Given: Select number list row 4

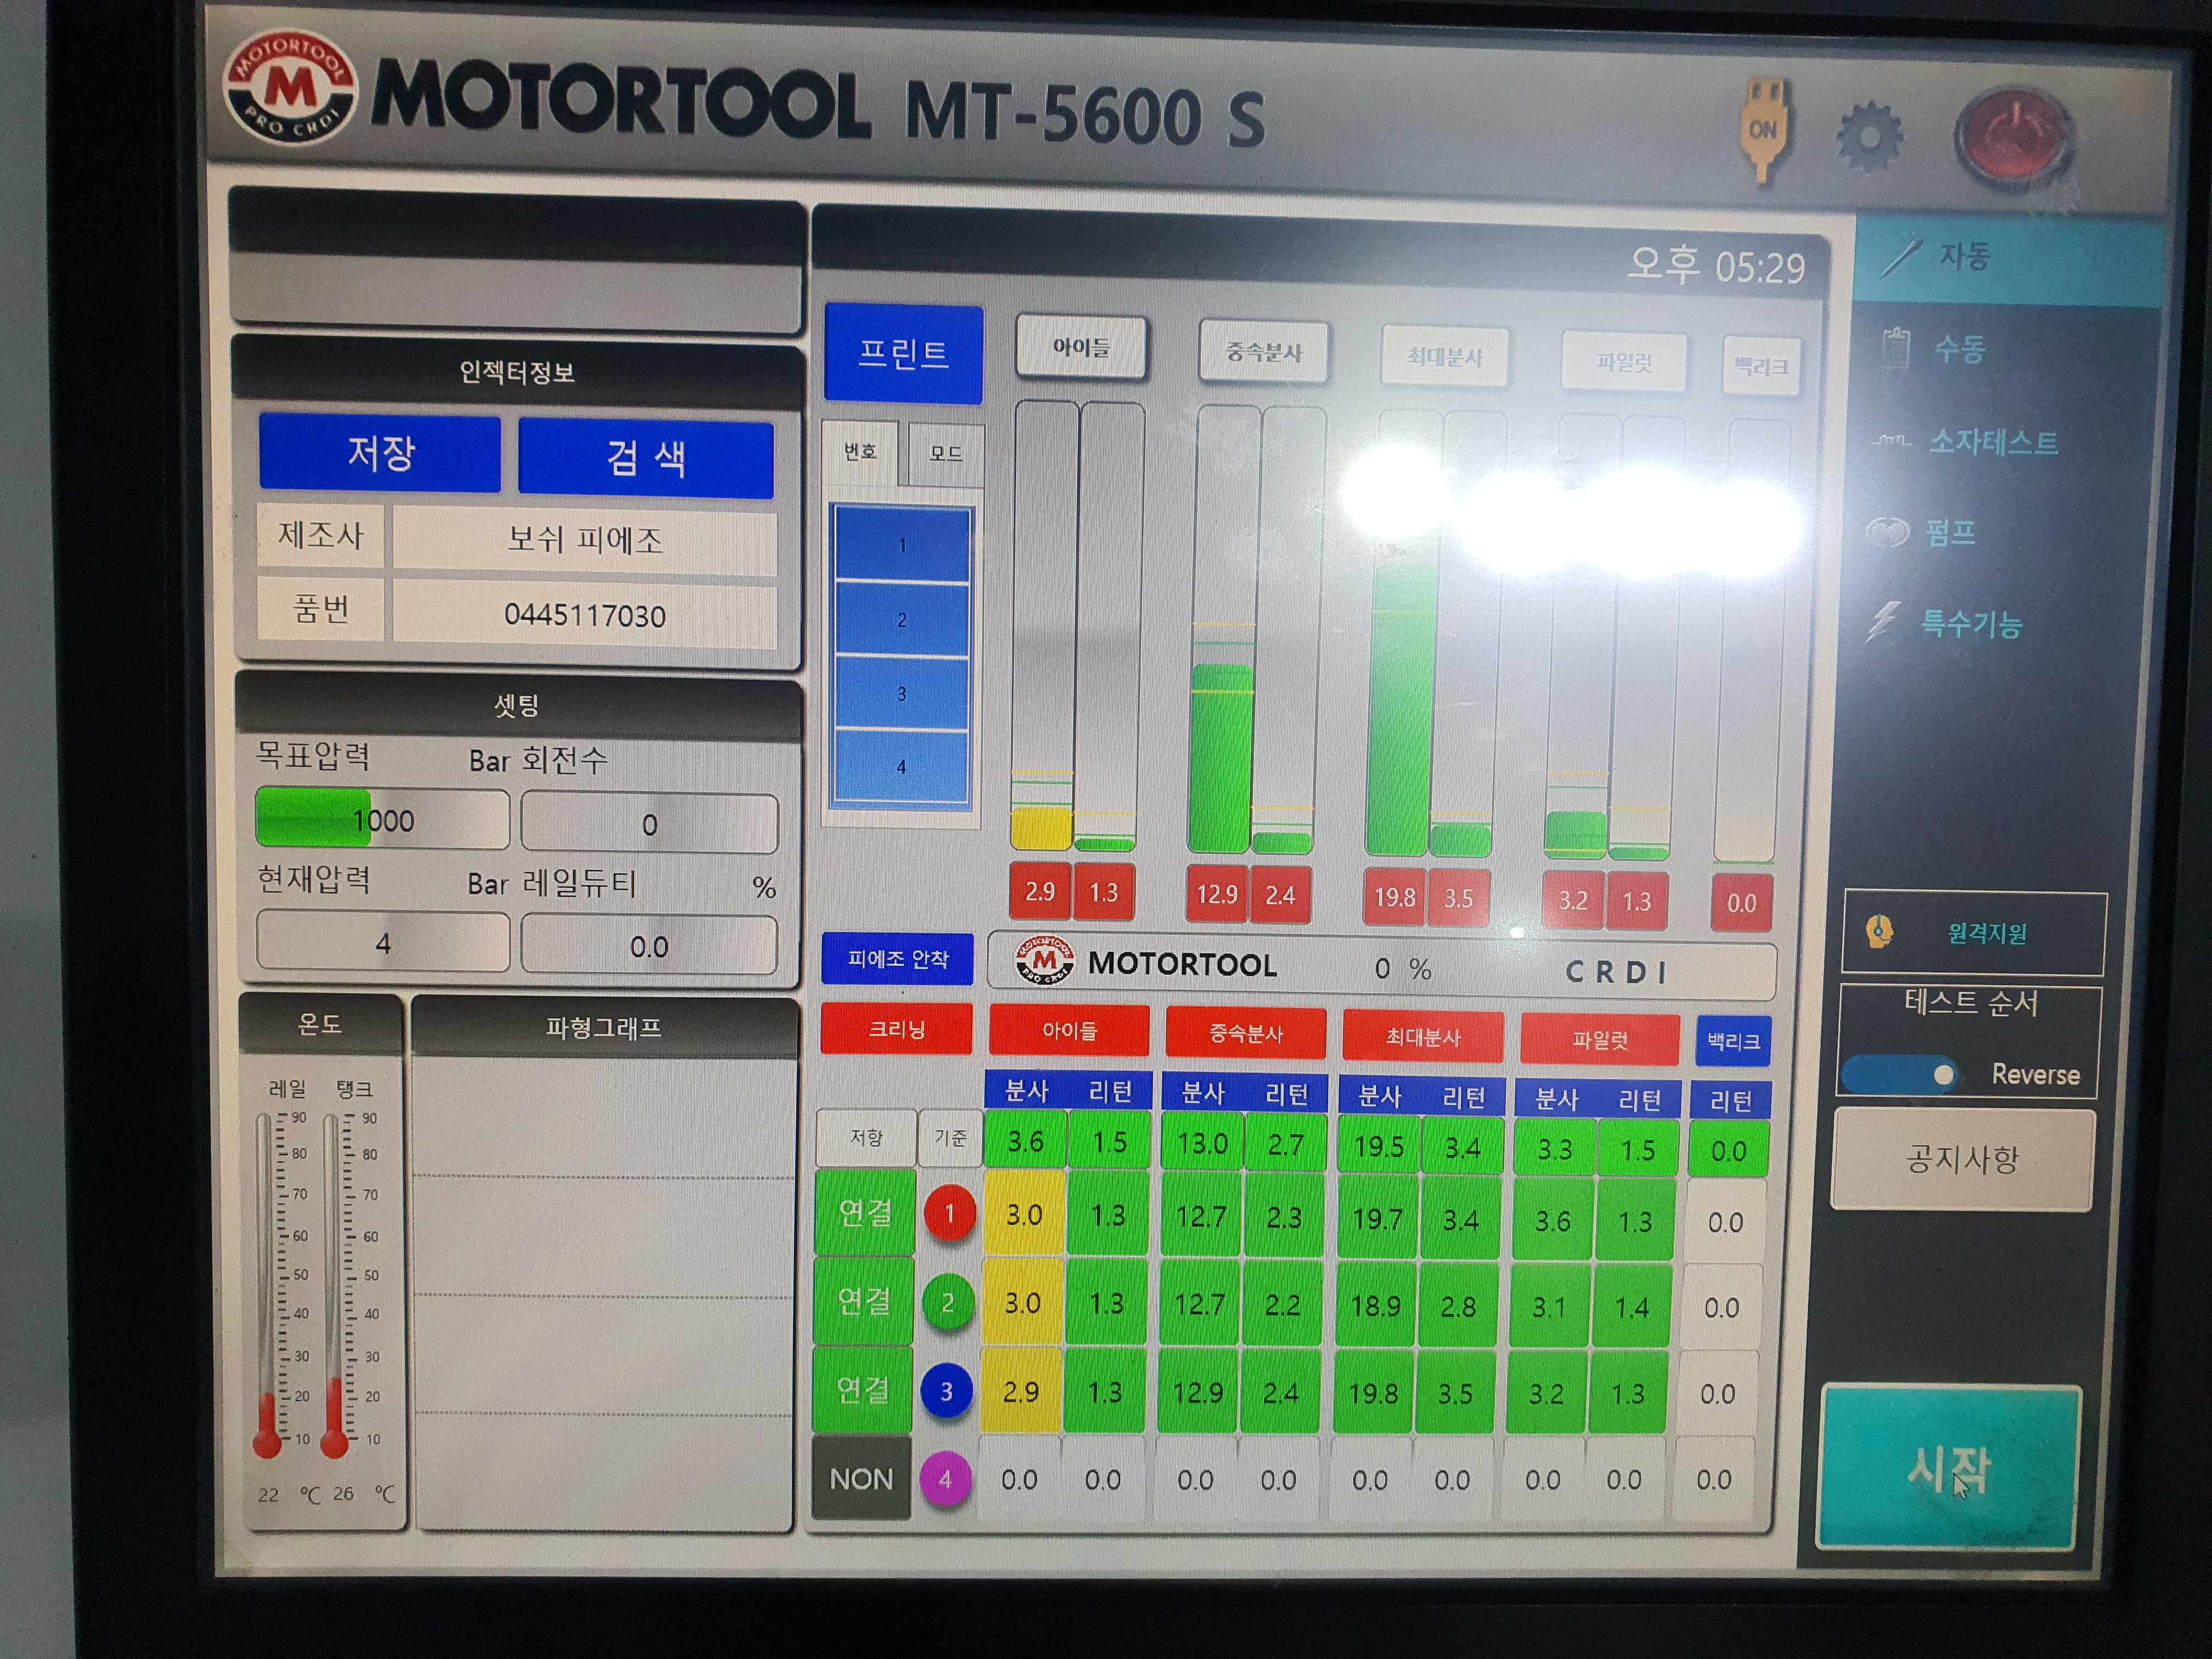Looking at the screenshot, I should pyautogui.click(x=901, y=766).
